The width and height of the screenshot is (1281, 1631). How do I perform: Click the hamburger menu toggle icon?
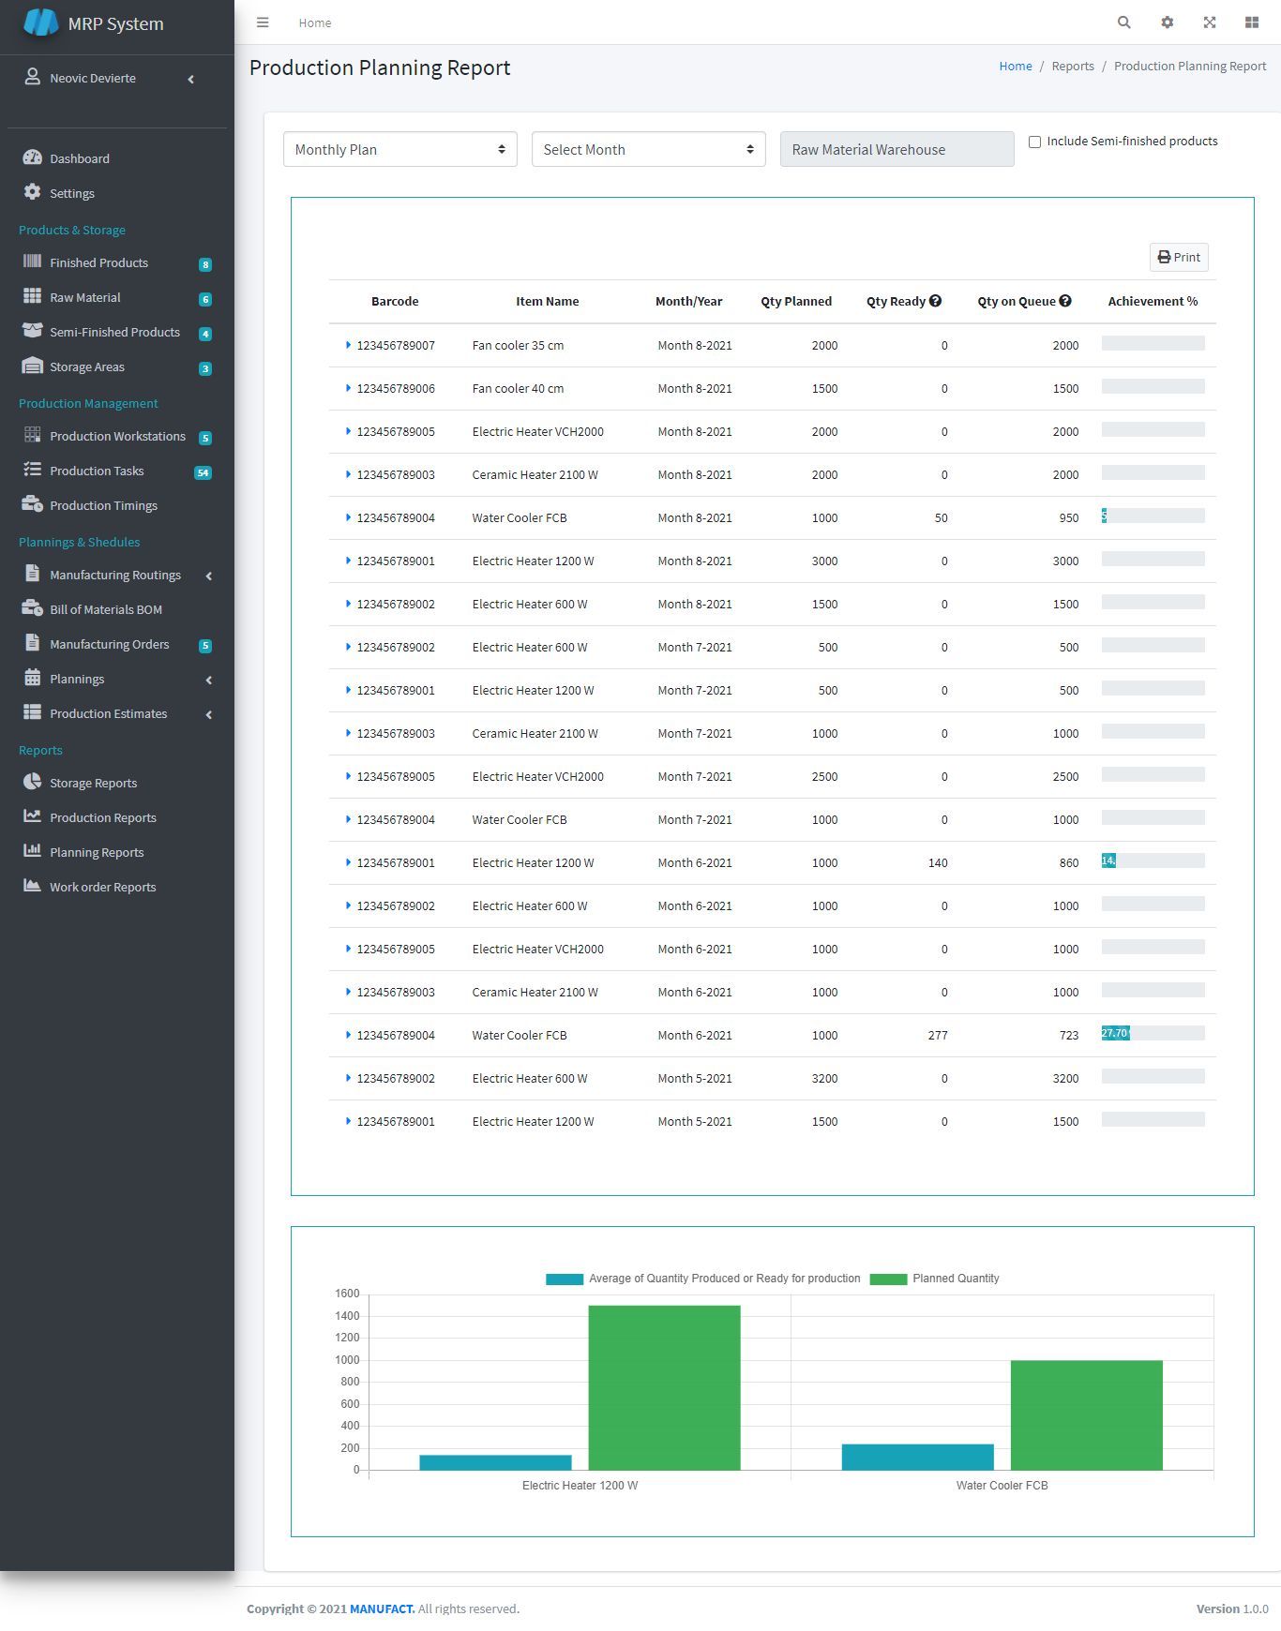(263, 22)
